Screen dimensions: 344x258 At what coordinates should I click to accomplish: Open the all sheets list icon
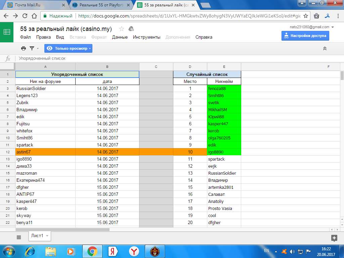[19, 237]
